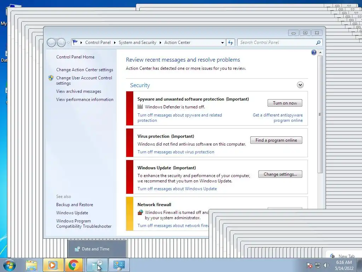Open Change Action Center settings
362x272 pixels.
85,70
